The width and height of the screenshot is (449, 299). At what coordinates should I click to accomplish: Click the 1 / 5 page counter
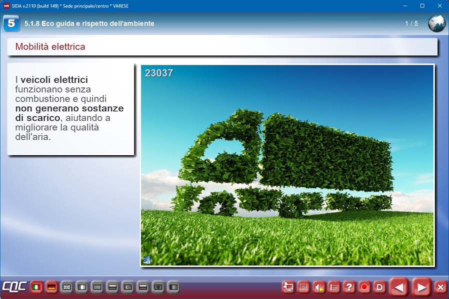[411, 23]
